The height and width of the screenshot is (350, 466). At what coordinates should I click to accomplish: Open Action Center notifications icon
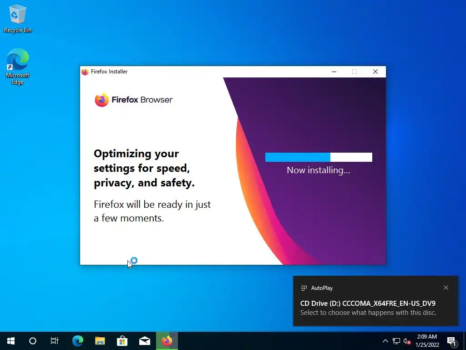click(451, 341)
